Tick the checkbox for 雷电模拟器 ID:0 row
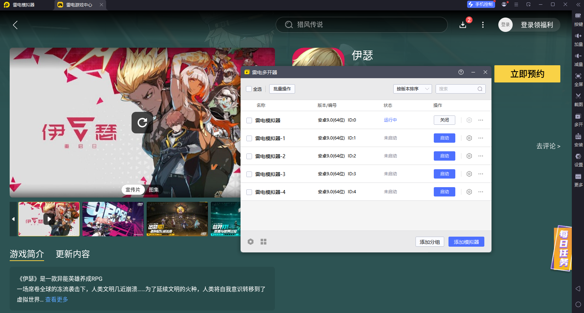The image size is (584, 313). tap(249, 120)
